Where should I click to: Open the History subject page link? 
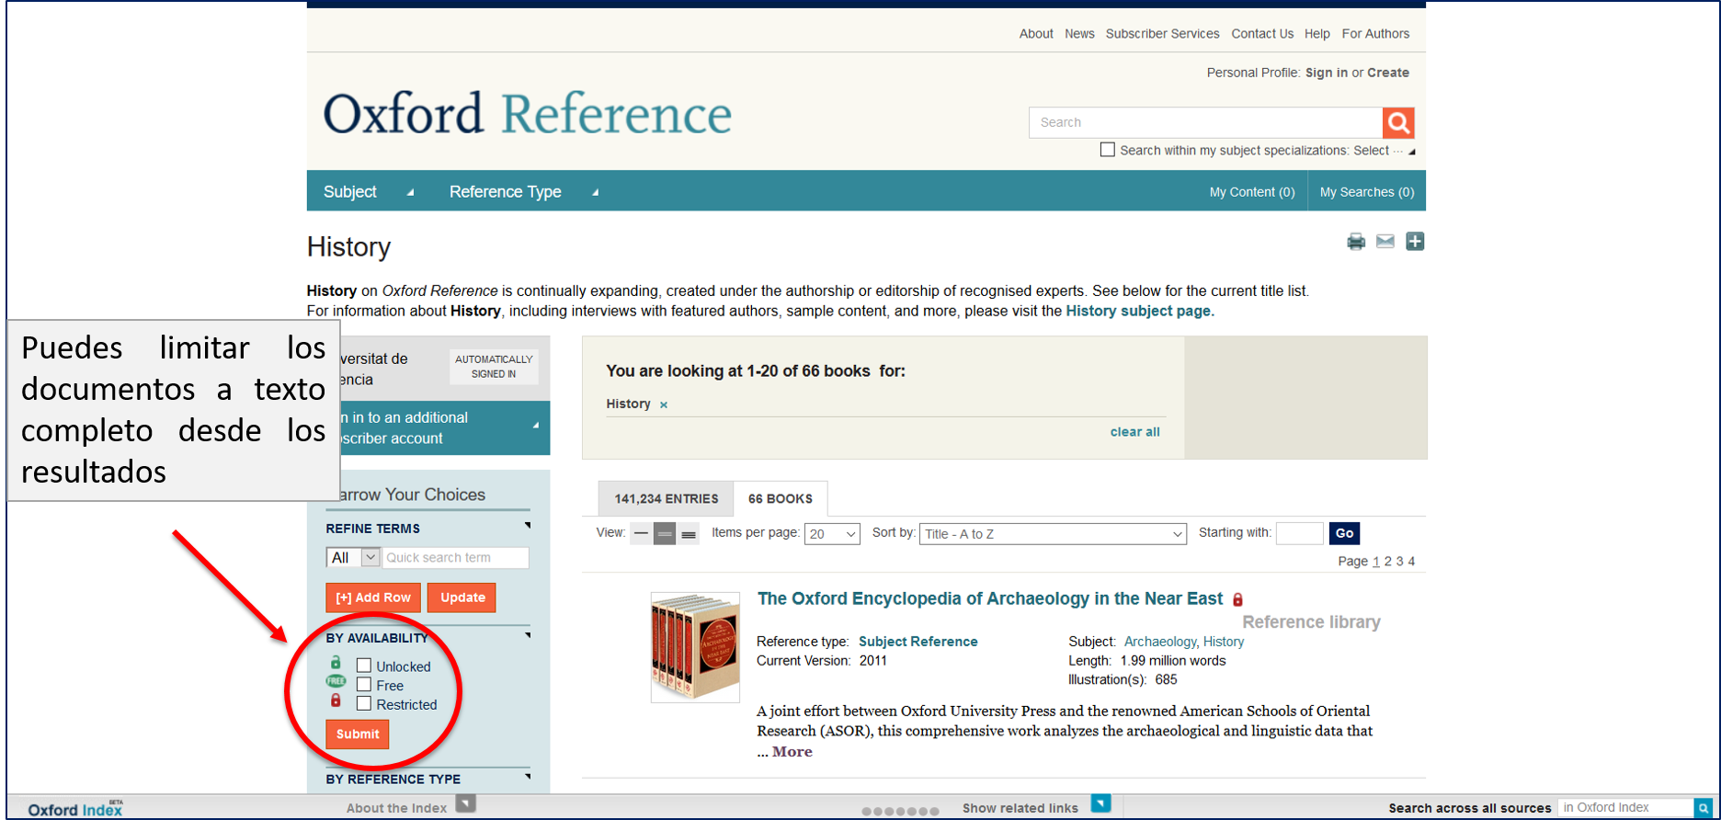[x=1138, y=311]
